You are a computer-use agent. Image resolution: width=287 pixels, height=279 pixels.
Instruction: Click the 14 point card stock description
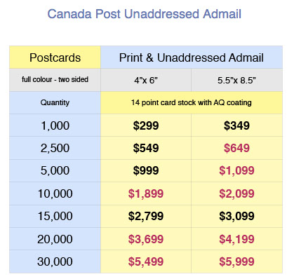[x=192, y=102]
